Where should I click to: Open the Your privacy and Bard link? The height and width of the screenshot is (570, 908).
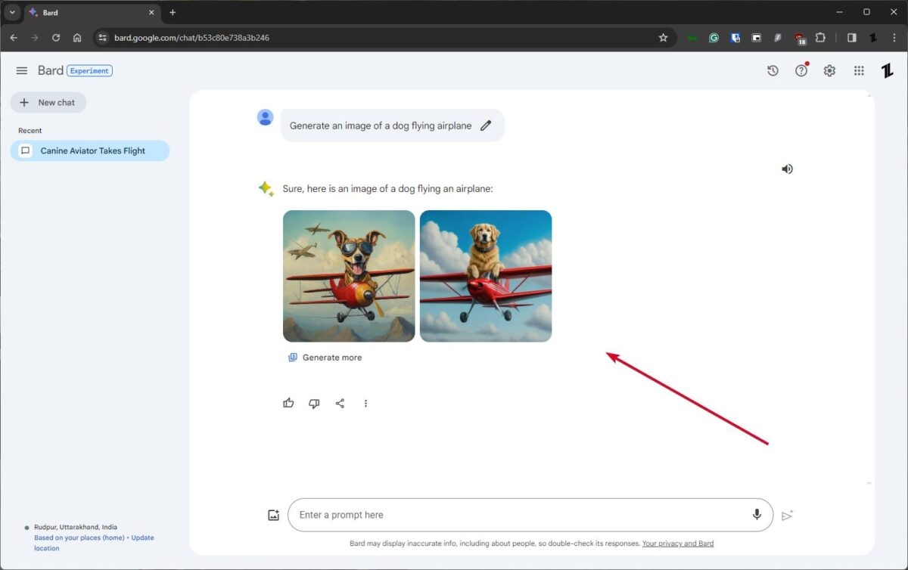tap(677, 543)
